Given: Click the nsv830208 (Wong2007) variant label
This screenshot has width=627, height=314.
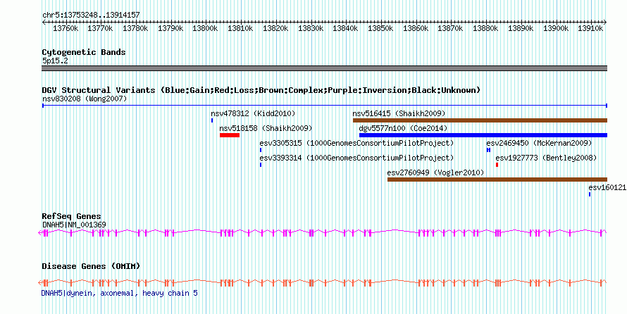Looking at the screenshot, I should [x=85, y=99].
